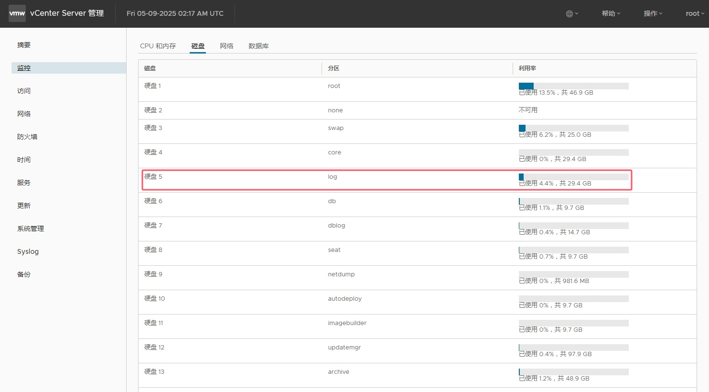Open the Syslog sidebar item
Screen dimensions: 709x392
28,251
